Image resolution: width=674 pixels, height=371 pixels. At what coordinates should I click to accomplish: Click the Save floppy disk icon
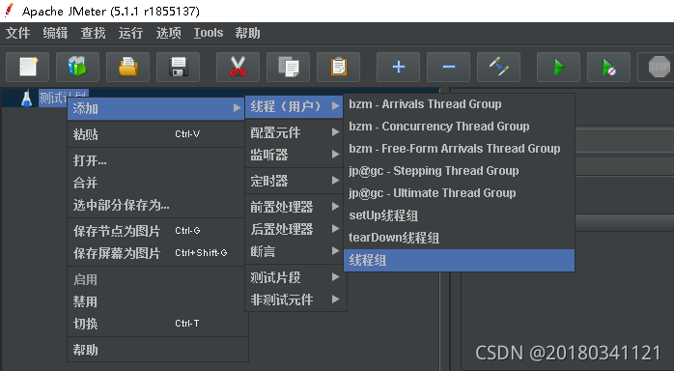[178, 67]
